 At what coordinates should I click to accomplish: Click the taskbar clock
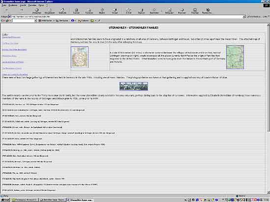click(x=266, y=200)
